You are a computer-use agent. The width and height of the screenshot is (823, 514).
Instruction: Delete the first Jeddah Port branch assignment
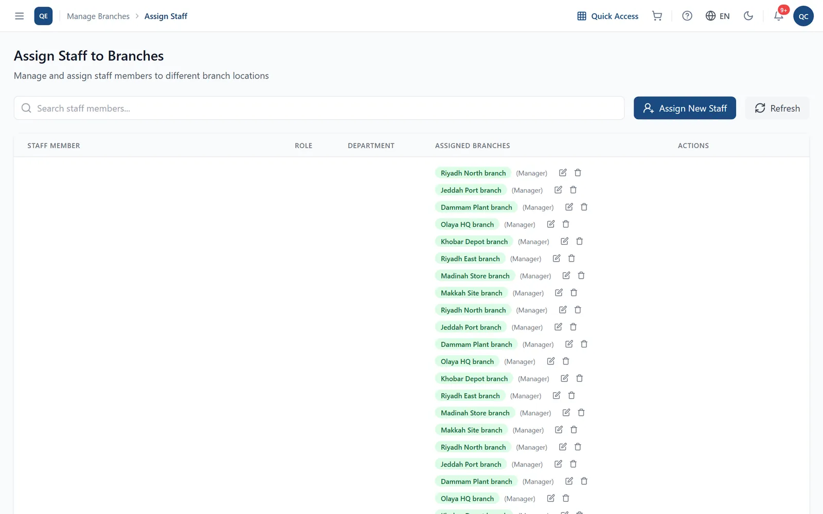[573, 190]
